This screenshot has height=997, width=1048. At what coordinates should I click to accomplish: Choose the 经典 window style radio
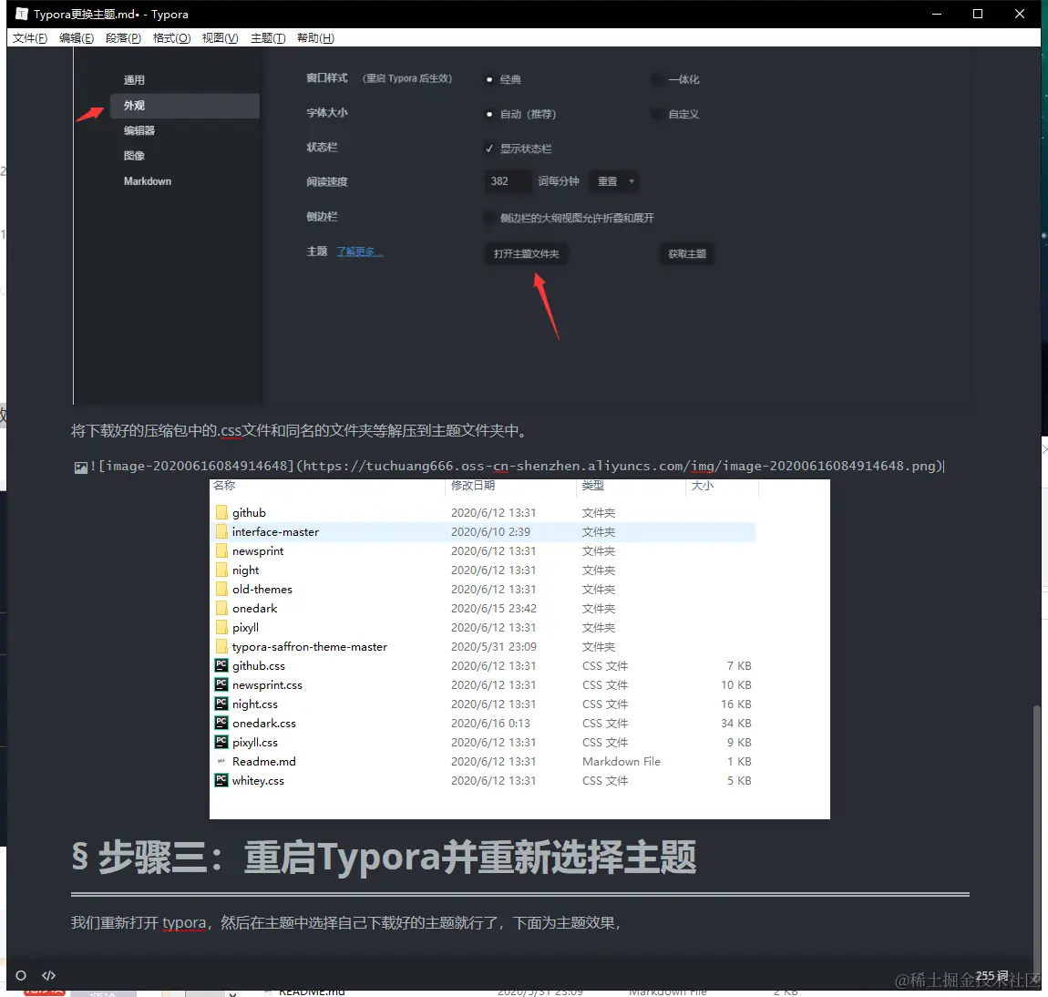tap(489, 79)
